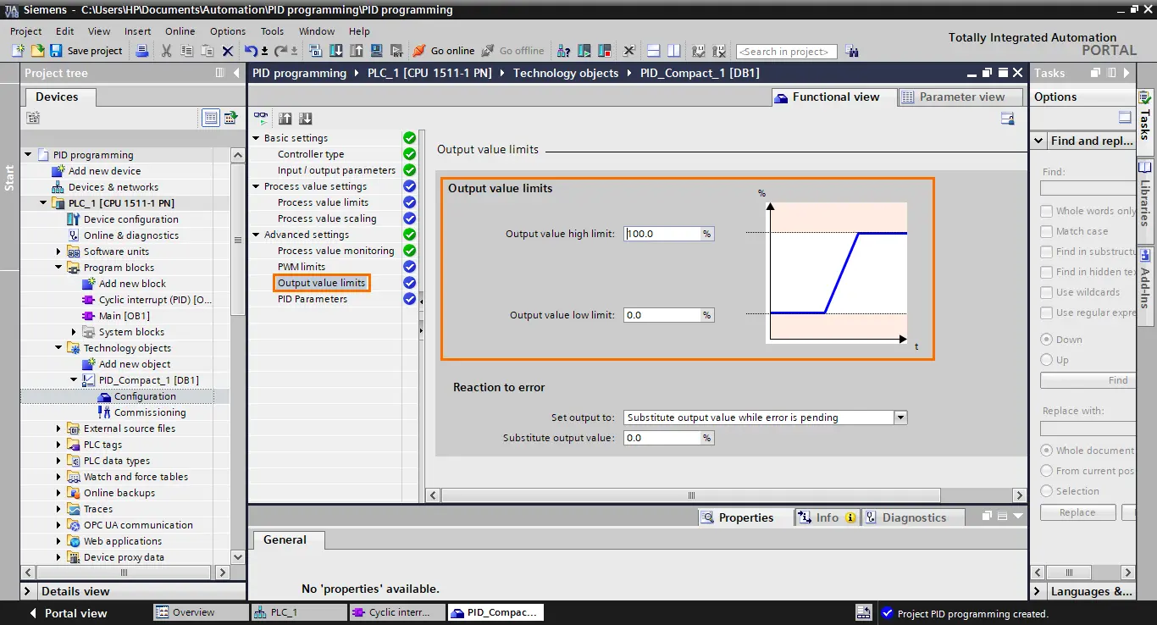Click the Save project icon

[56, 51]
